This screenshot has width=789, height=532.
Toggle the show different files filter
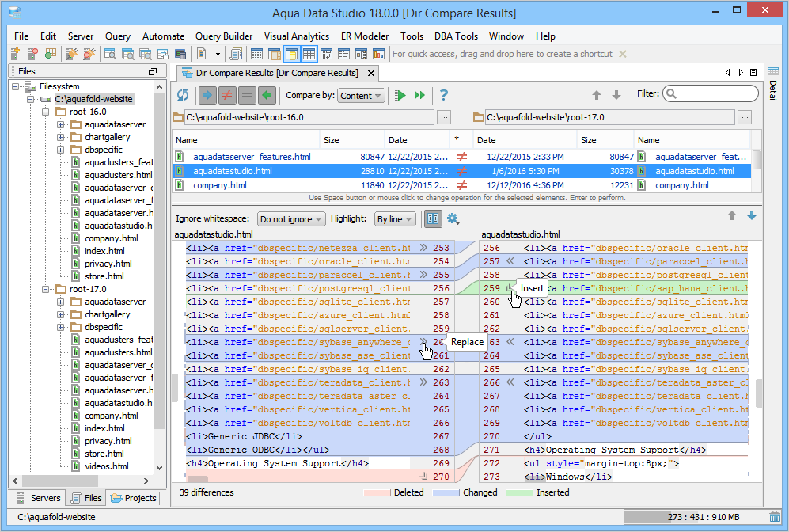226,95
